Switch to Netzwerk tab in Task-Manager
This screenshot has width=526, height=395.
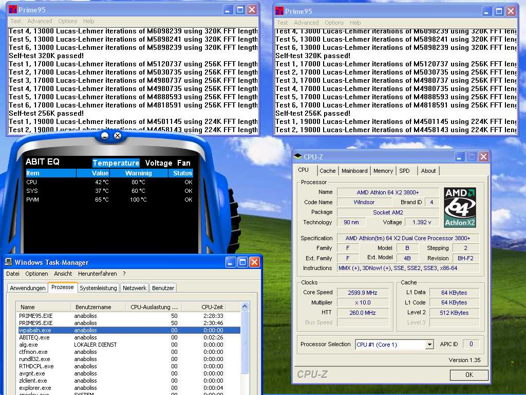(135, 288)
